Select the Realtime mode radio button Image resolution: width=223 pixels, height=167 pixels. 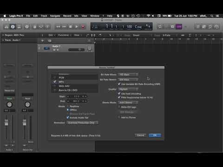click(x=68, y=106)
